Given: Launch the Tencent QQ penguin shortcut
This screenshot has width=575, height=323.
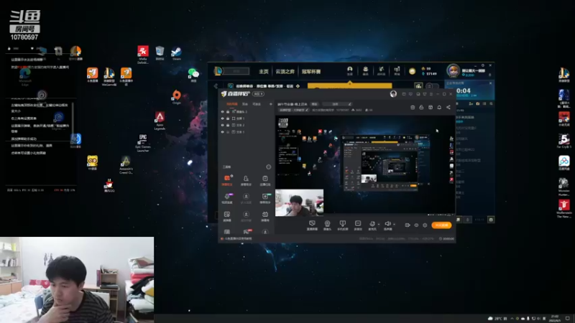Looking at the screenshot, I should 109,186.
